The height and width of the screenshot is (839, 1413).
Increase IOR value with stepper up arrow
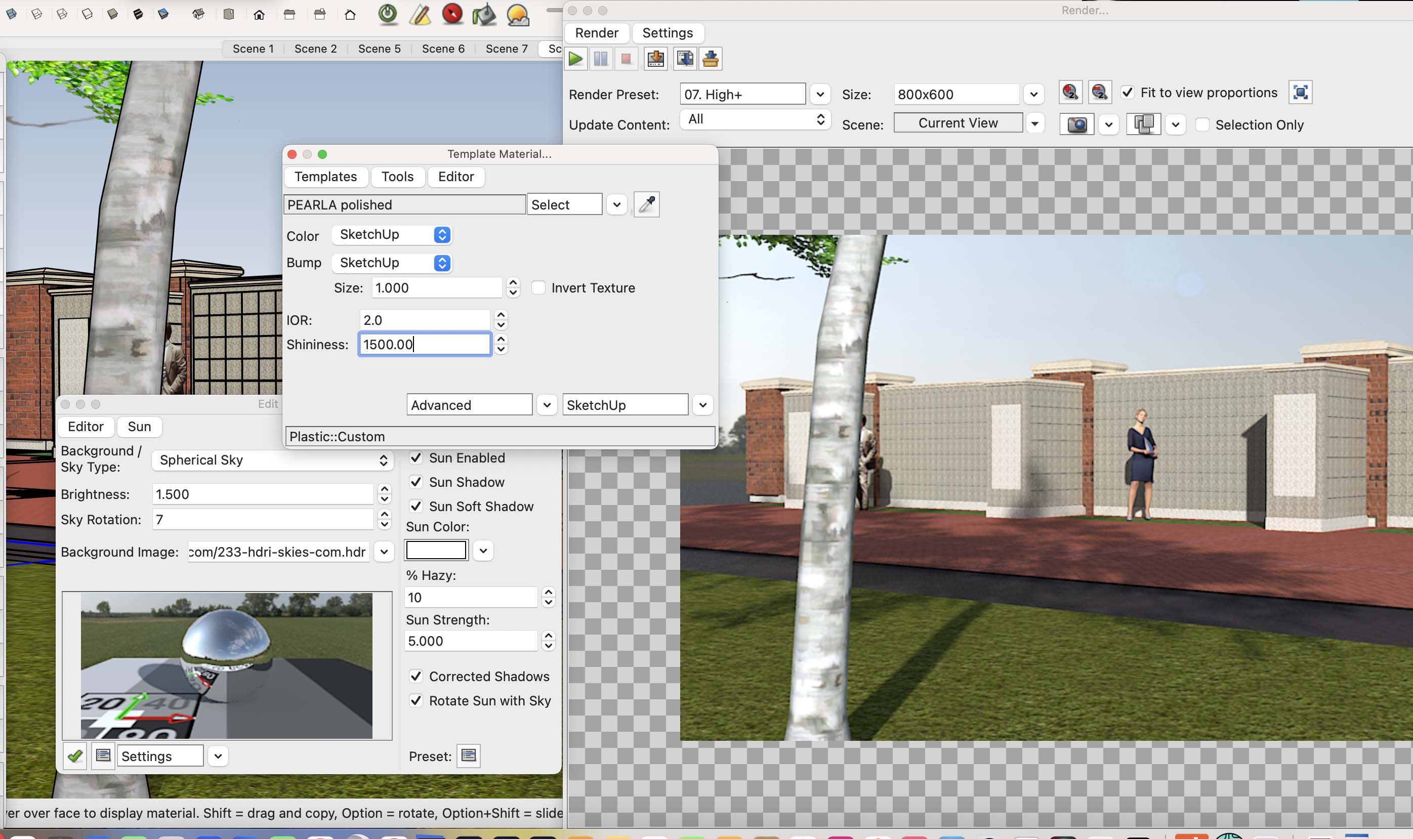pos(501,315)
